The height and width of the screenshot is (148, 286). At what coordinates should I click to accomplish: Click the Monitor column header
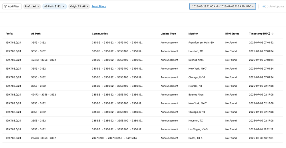193,34
